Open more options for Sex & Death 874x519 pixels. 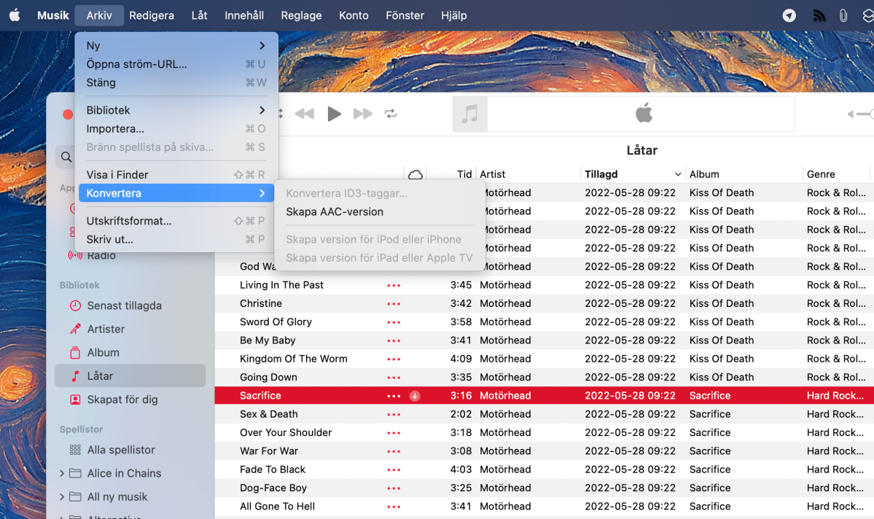point(394,414)
